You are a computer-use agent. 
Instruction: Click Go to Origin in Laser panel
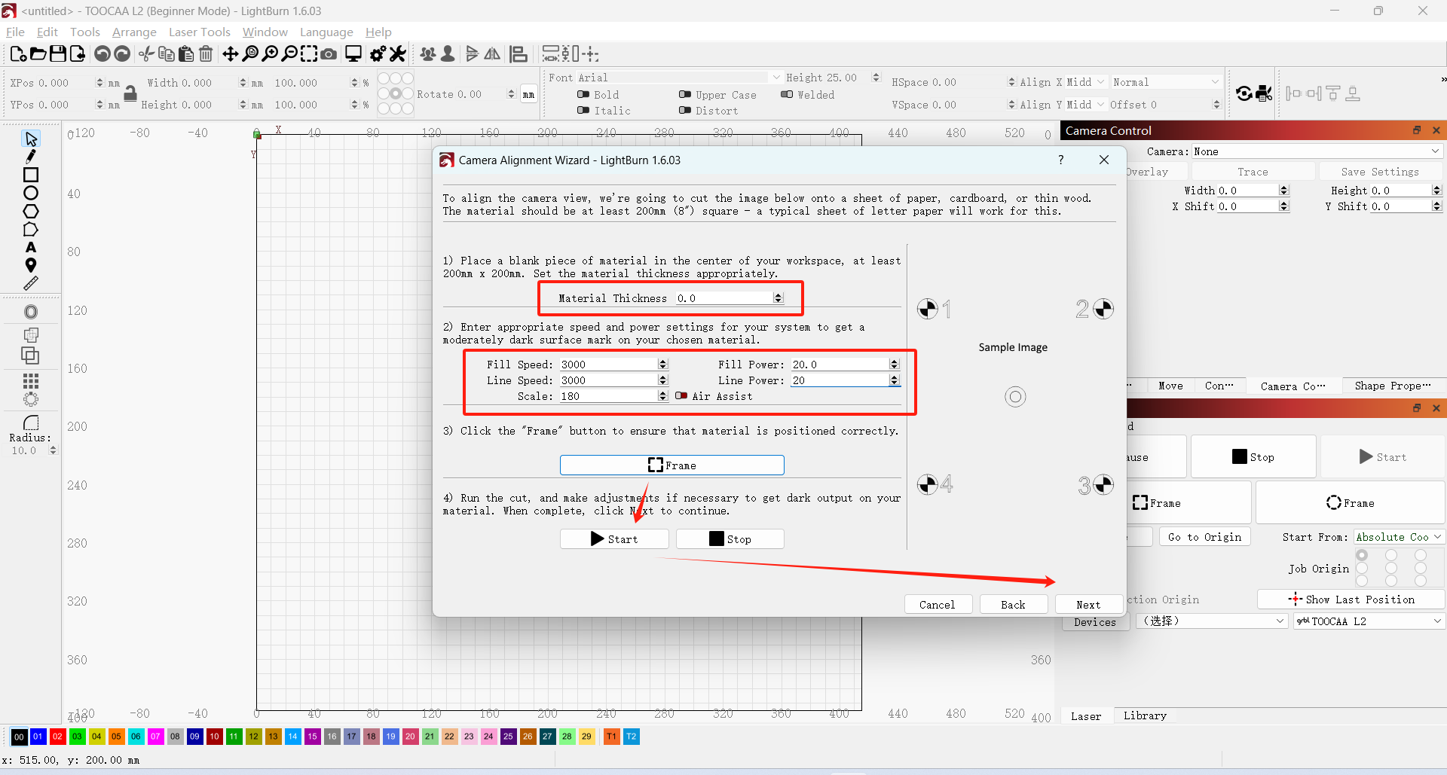[x=1204, y=536]
